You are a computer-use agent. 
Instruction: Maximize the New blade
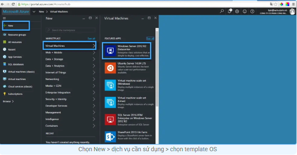point(90,18)
